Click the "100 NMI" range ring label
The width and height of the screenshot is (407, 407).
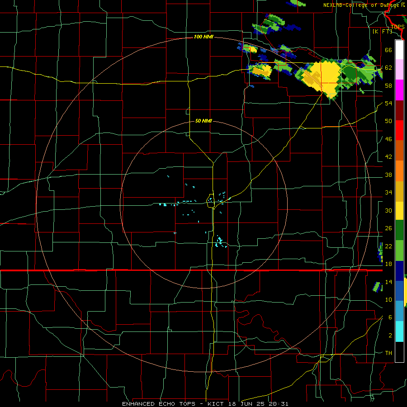pos(203,37)
